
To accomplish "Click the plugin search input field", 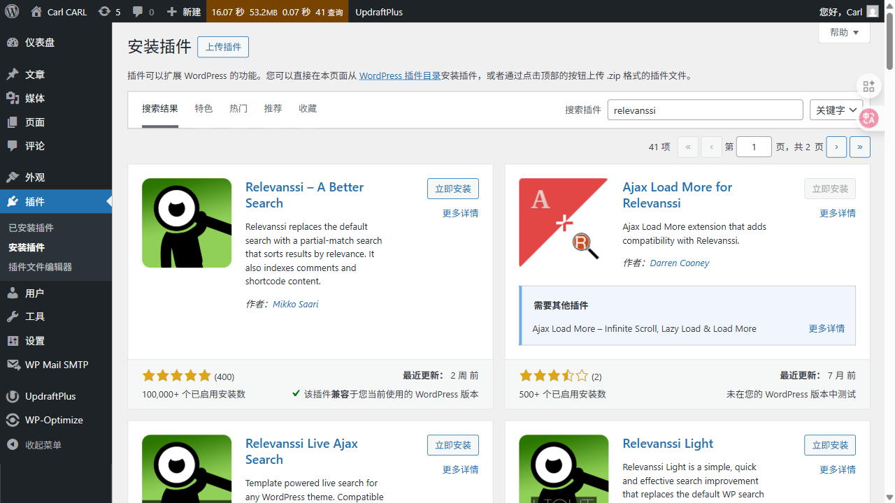I will (705, 110).
